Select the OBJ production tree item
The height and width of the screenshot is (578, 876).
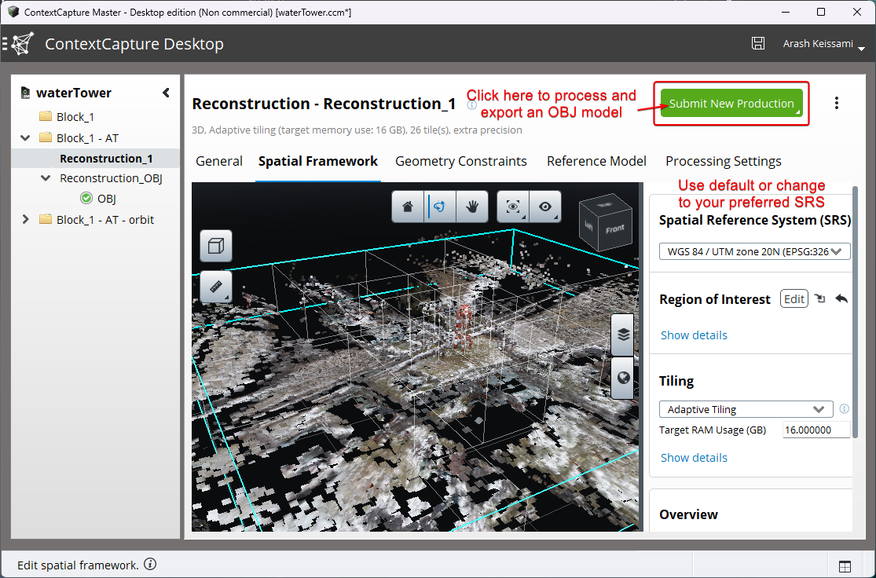coord(107,198)
